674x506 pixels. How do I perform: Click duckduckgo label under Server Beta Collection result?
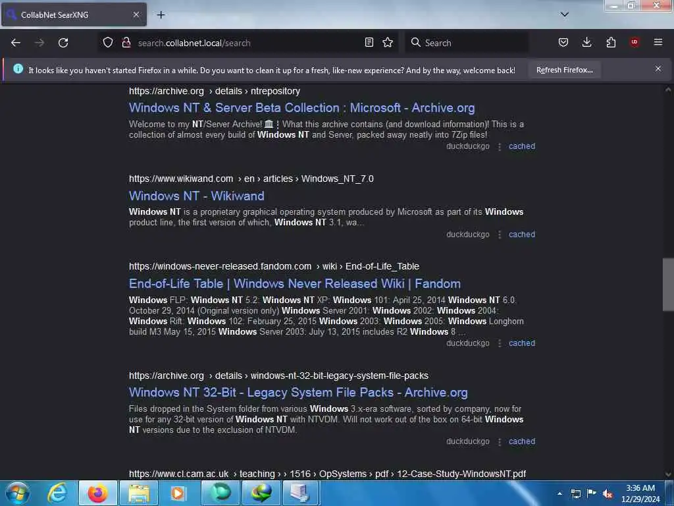468,146
